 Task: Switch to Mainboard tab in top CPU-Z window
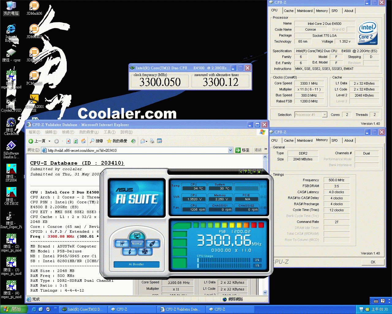pyautogui.click(x=305, y=11)
